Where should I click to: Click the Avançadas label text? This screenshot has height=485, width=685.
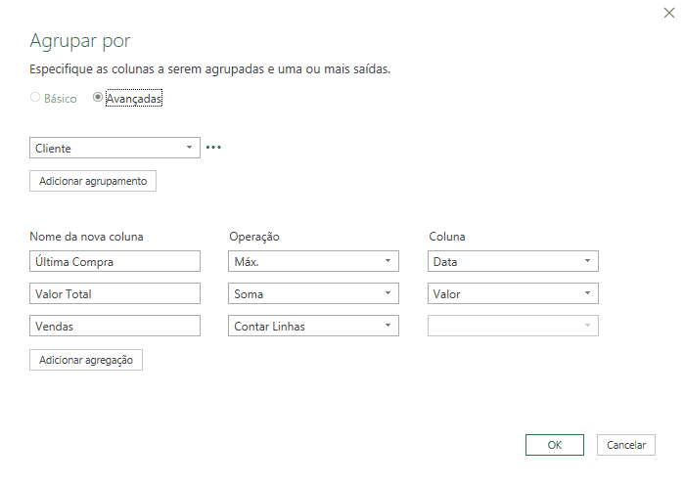134,98
